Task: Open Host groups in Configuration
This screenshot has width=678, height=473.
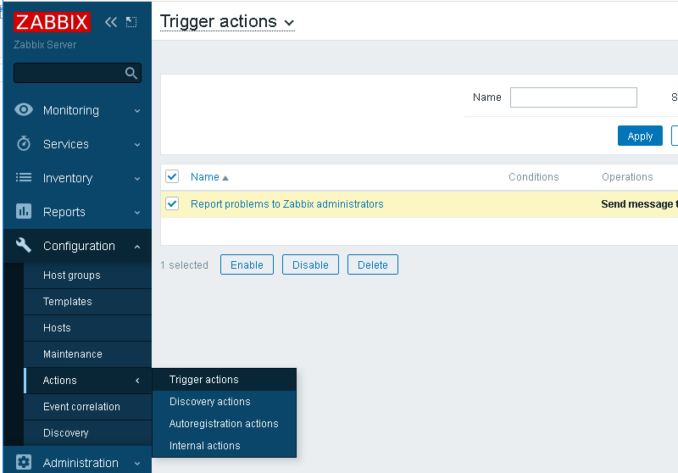Action: [88, 275]
